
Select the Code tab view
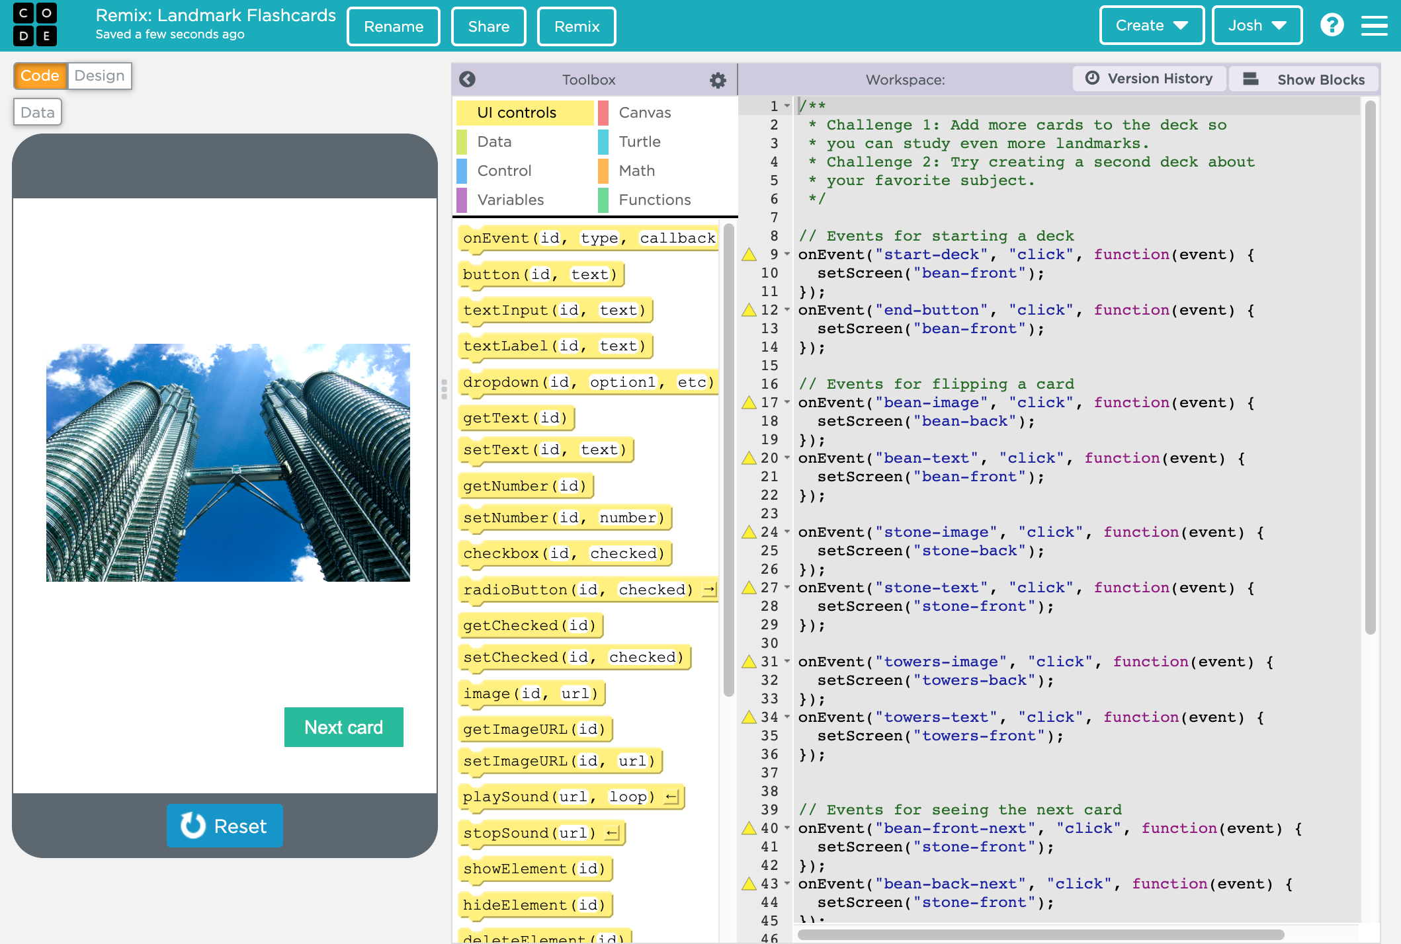(40, 75)
